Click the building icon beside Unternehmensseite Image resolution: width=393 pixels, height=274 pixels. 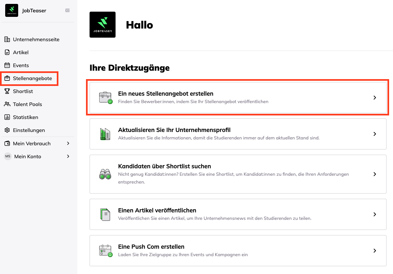[x=7, y=39]
